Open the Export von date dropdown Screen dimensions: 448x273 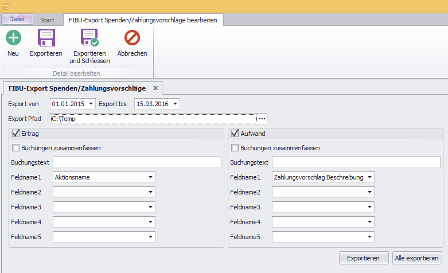tap(91, 104)
